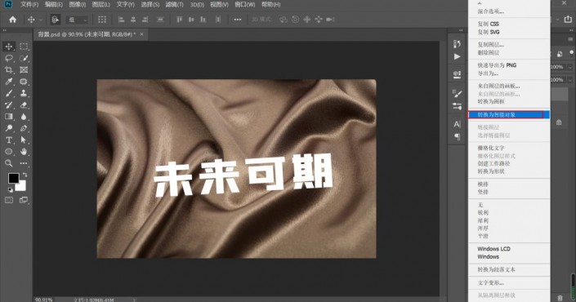Select the Frame tool

point(24,69)
